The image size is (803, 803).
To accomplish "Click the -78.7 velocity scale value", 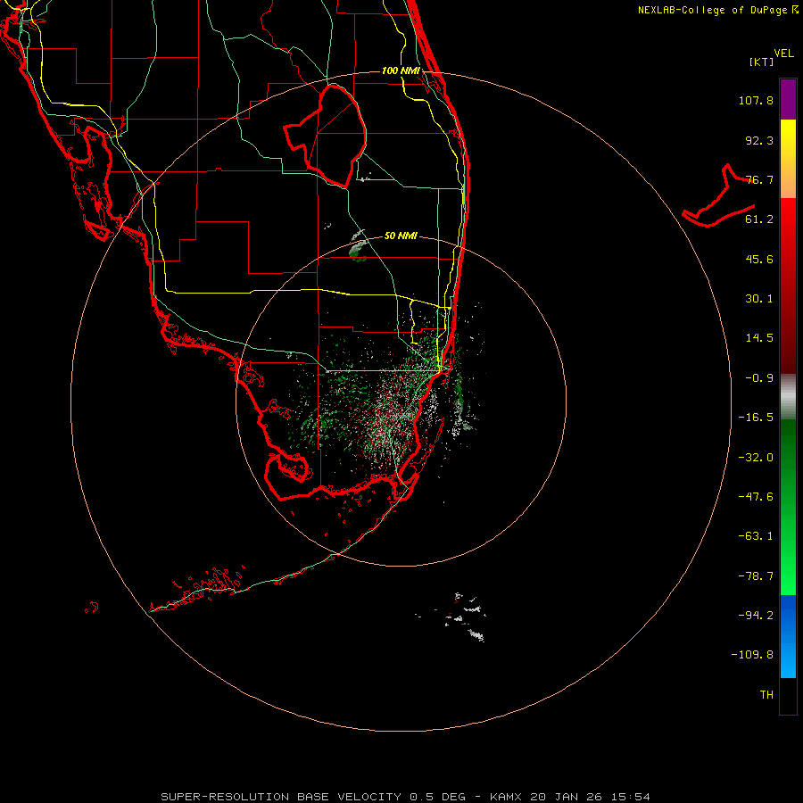I will click(756, 576).
